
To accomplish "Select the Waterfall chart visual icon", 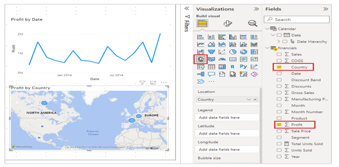I will click(x=201, y=52).
